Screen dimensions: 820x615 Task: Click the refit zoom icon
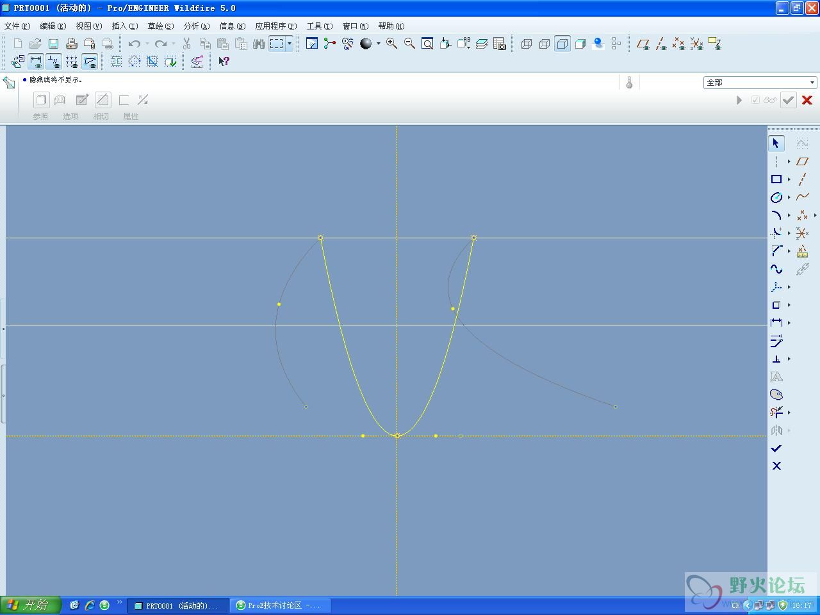click(x=427, y=44)
